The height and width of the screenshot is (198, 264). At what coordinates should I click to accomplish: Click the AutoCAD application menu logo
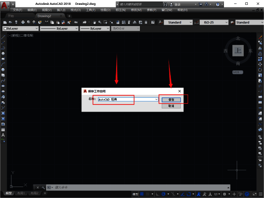tap(4, 4)
